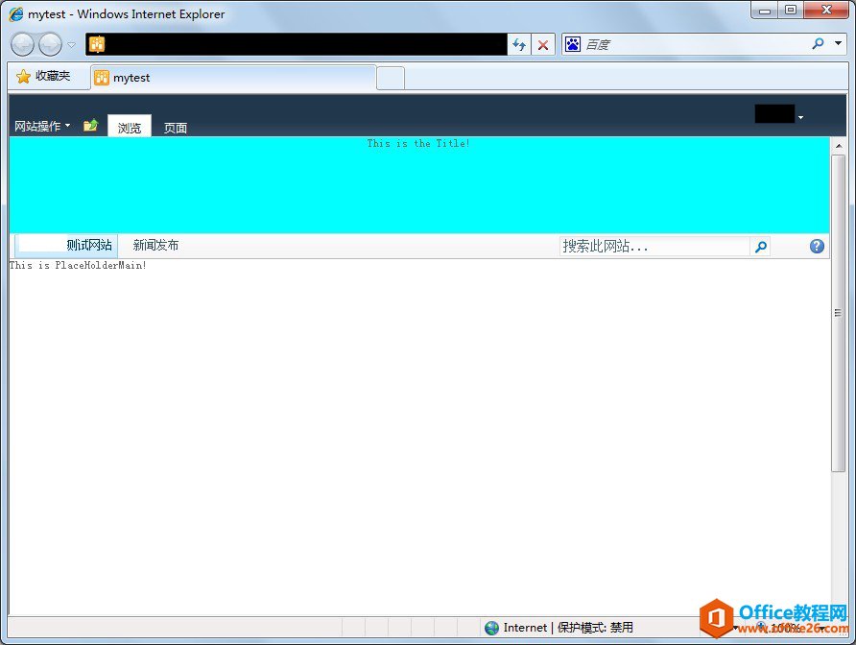Screen dimensions: 856x645
Task: Switch to the 页面 ribbon tab
Action: click(176, 128)
